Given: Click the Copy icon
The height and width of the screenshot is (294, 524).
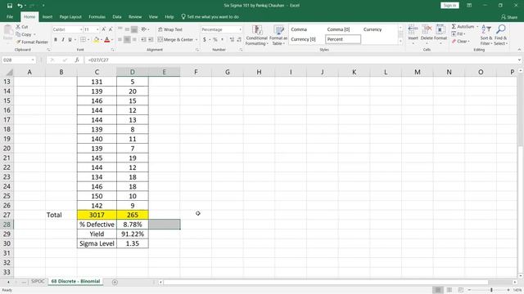Looking at the screenshot, I should coord(18,34).
